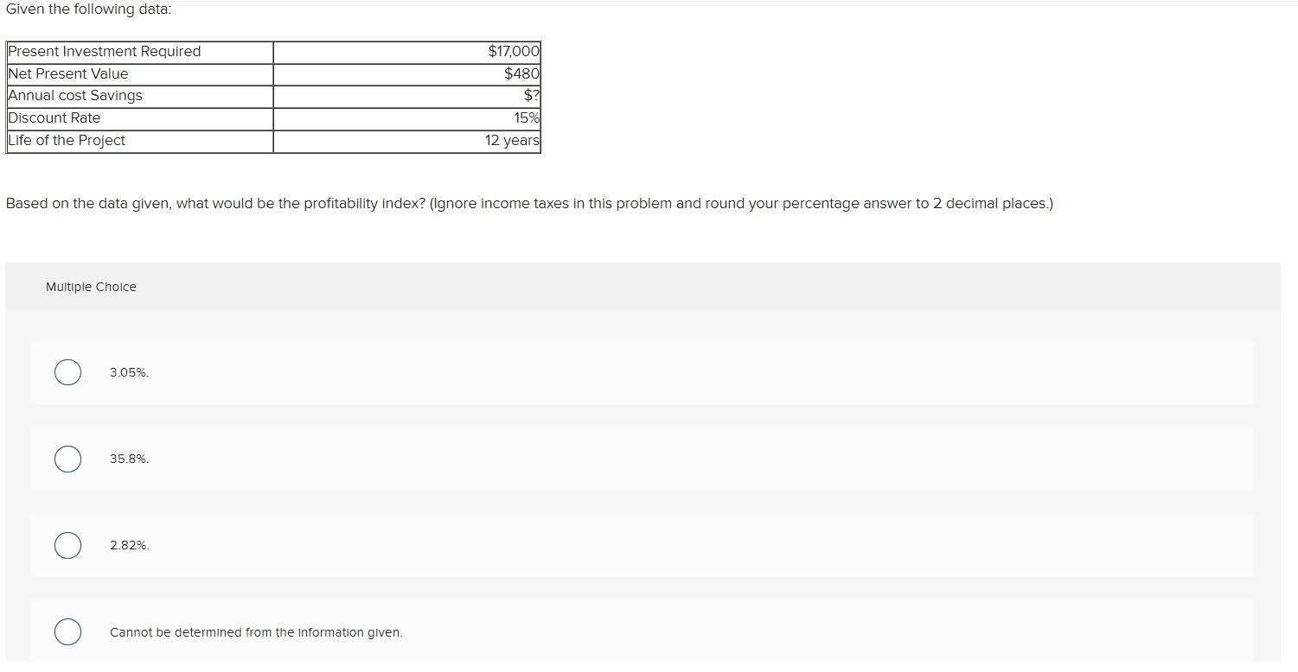This screenshot has width=1298, height=672.
Task: Click the 'Multiple Choice' section header
Action: [x=91, y=286]
